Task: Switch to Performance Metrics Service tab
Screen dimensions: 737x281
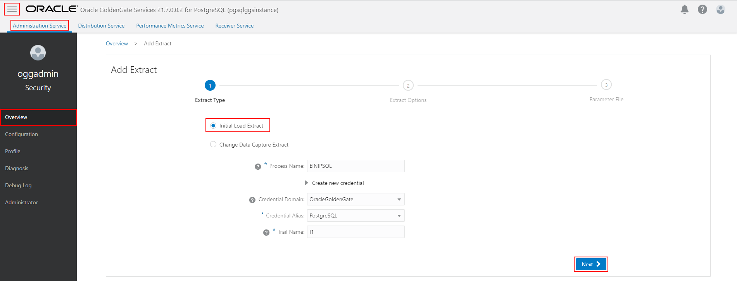Action: click(x=170, y=26)
